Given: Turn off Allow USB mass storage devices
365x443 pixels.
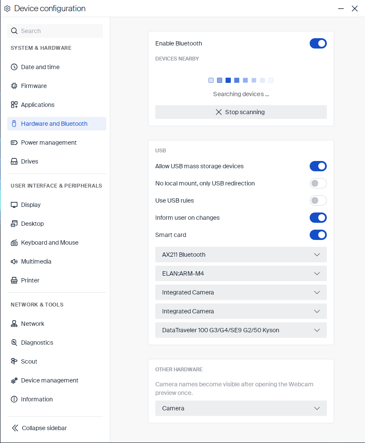Looking at the screenshot, I should point(318,166).
